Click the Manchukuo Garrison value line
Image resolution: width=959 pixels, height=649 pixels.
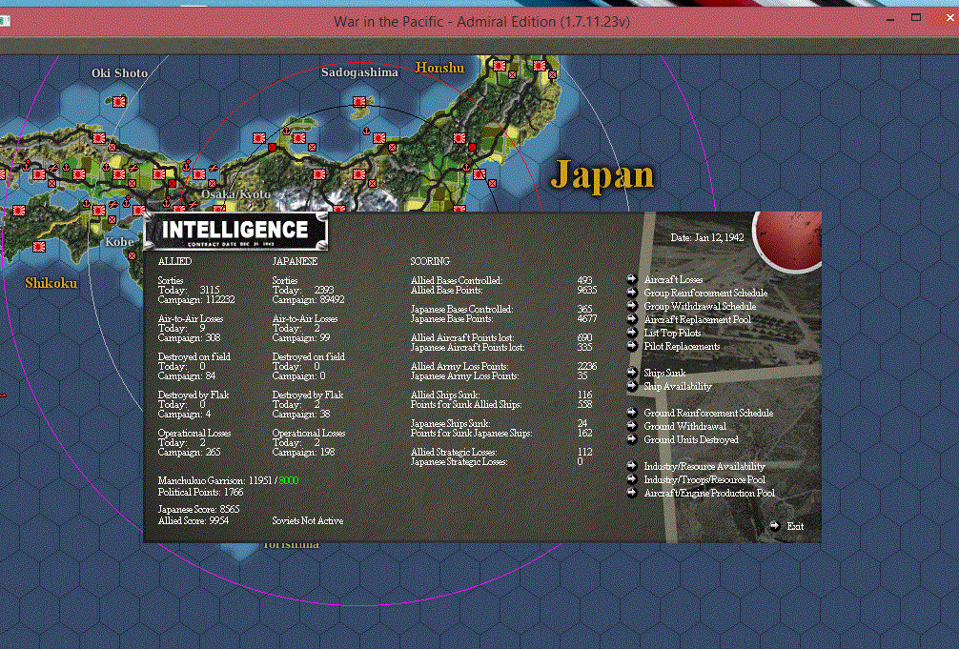pyautogui.click(x=228, y=480)
